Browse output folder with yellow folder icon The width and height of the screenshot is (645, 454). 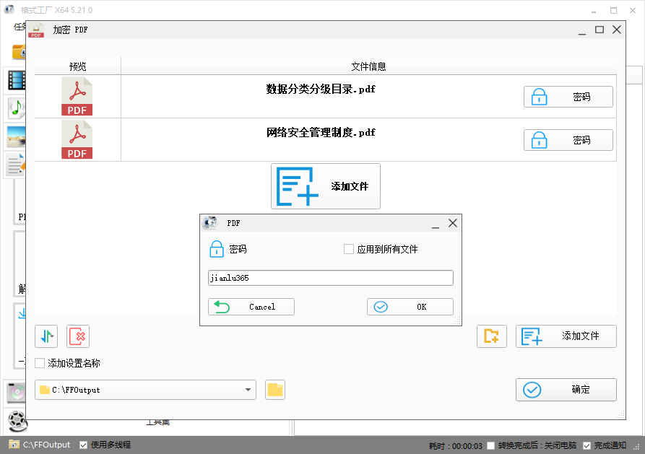coord(274,389)
